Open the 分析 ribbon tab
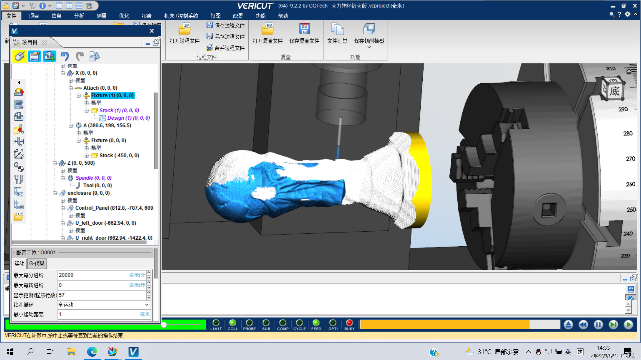Image resolution: width=641 pixels, height=360 pixels. (x=79, y=16)
